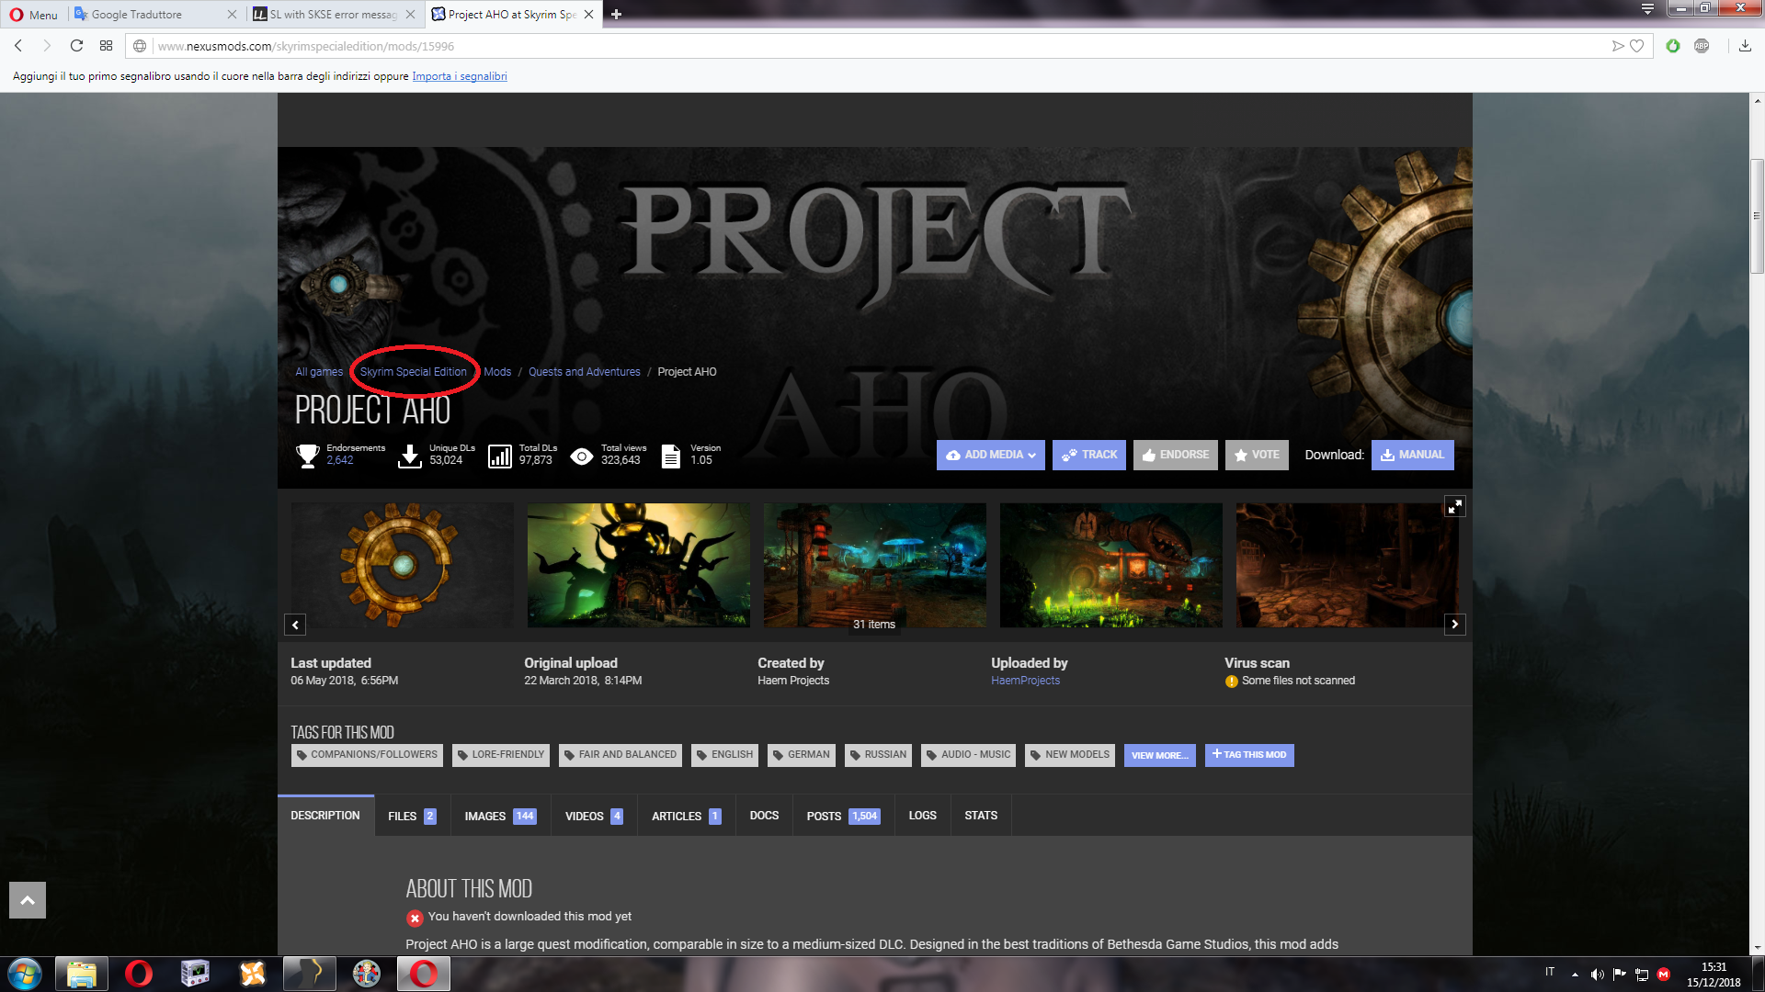Screen dimensions: 1765x992
Task: Expand the Add Media dropdown
Action: point(991,455)
